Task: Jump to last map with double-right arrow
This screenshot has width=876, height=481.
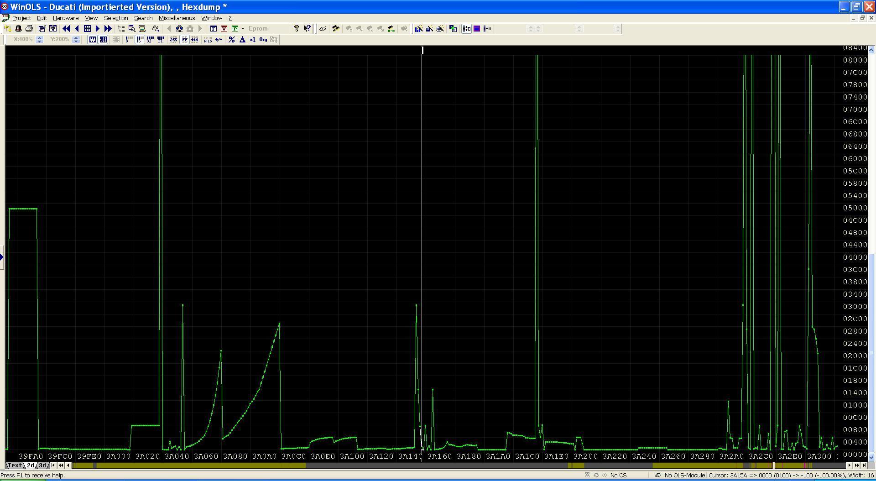Action: pos(108,29)
